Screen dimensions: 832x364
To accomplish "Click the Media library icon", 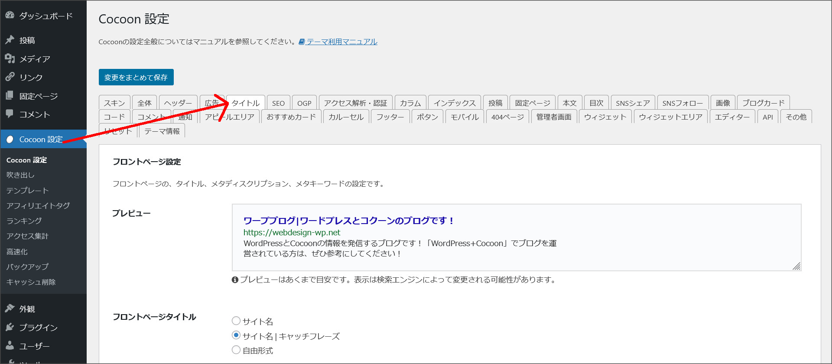I will coord(10,58).
